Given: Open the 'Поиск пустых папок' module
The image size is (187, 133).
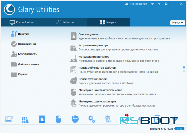Looking at the screenshot, I should point(102,81).
